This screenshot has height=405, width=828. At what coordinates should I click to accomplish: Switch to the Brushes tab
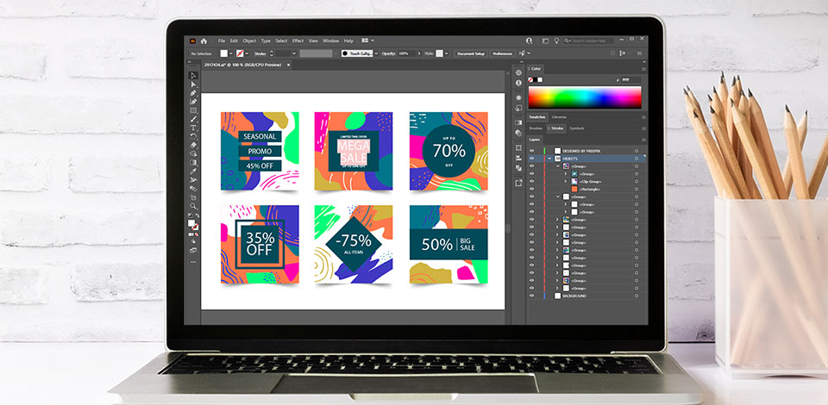[536, 128]
